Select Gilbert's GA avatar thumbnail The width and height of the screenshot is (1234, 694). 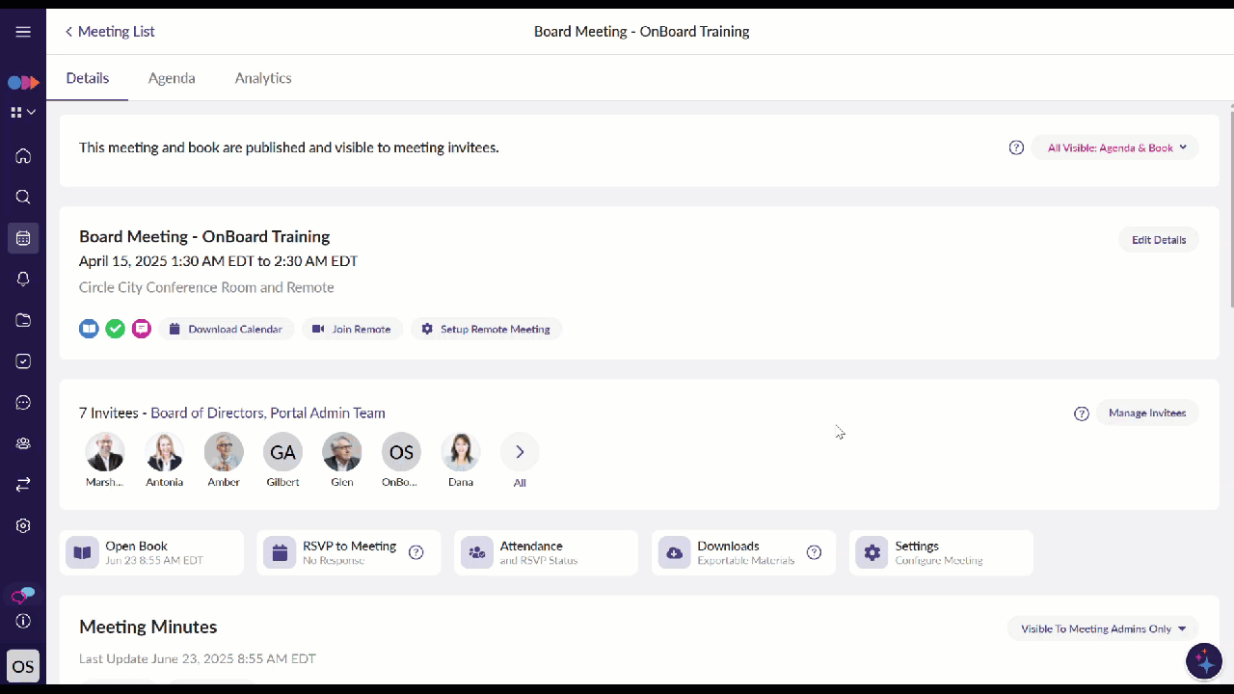(x=282, y=452)
